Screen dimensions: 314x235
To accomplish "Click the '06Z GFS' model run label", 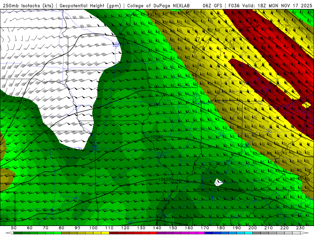I will [x=212, y=5].
